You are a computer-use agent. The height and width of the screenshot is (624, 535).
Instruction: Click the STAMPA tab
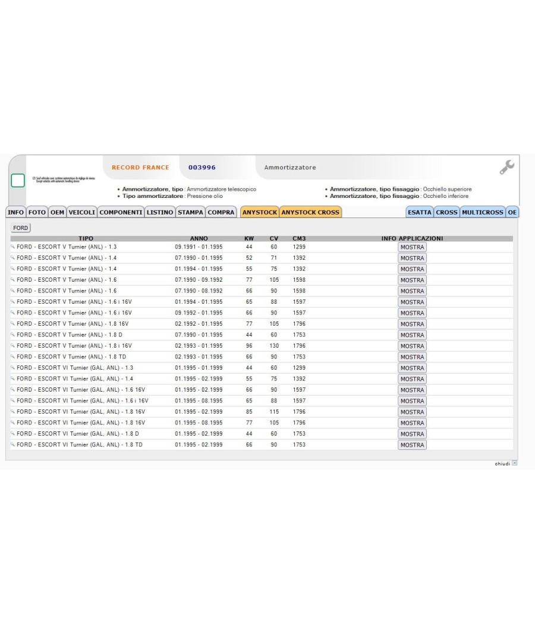pyautogui.click(x=190, y=212)
